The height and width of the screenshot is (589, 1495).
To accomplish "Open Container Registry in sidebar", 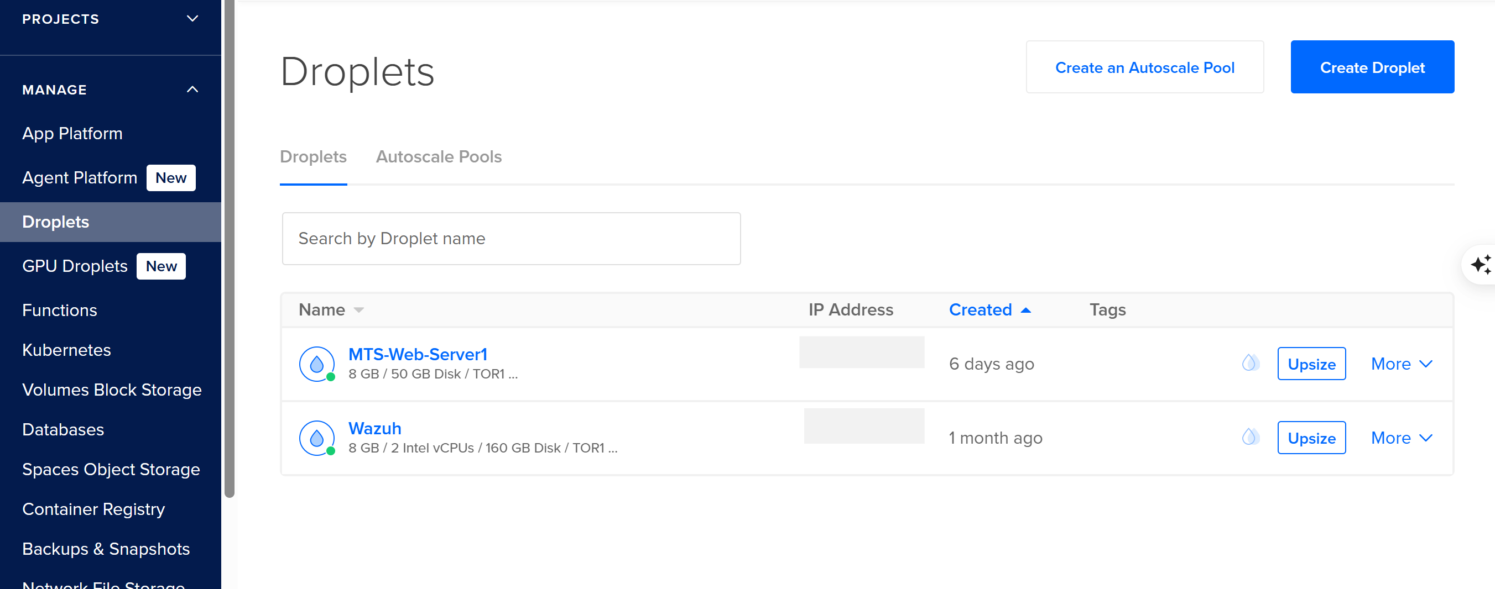I will (x=93, y=509).
